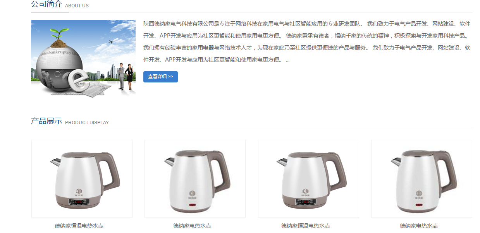Select the ABOUT US subtitle text
This screenshot has height=233, width=480.
(x=77, y=6)
